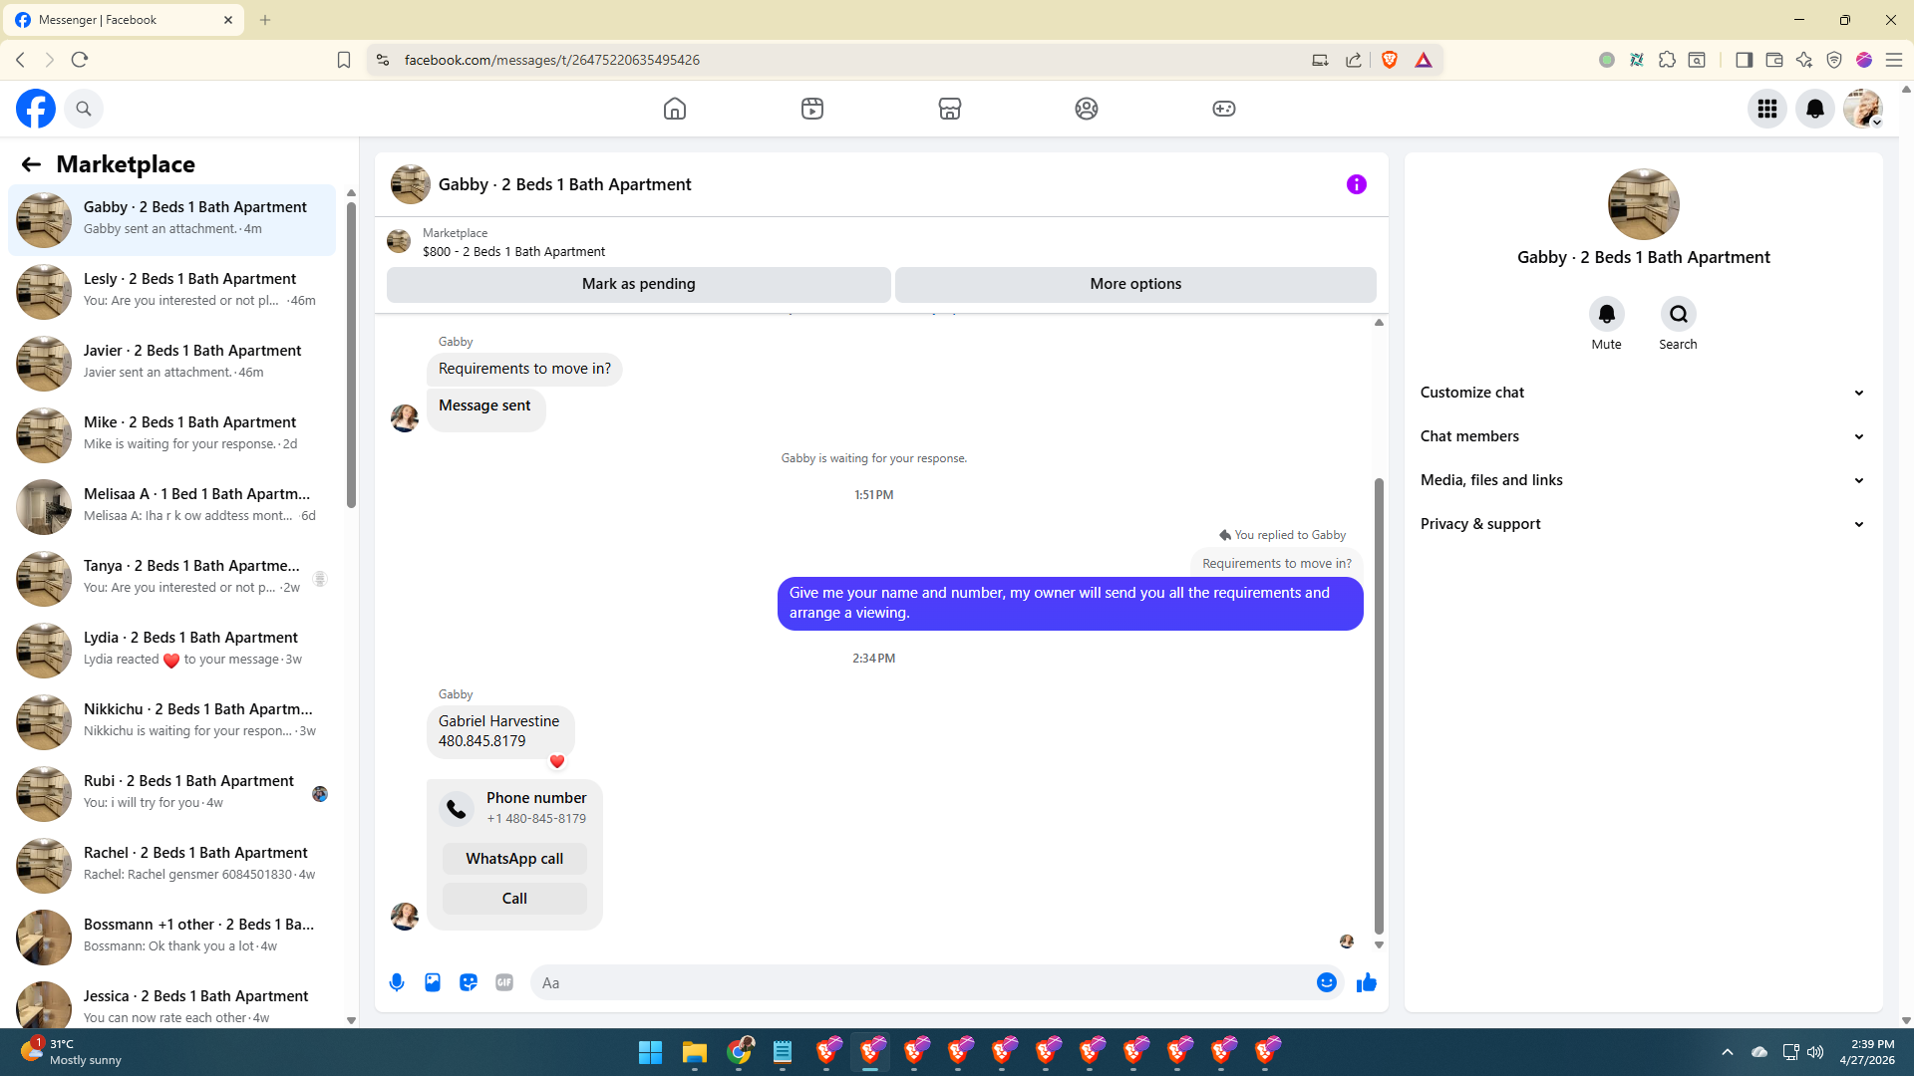
Task: Click the chat messages scrollbar
Action: tap(1379, 705)
